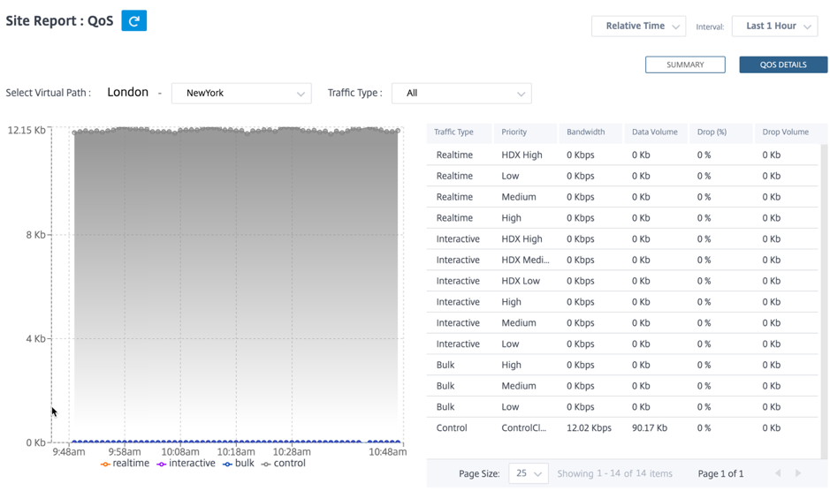The height and width of the screenshot is (491, 830).
Task: Open the NewYork virtual path dropdown
Action: tap(241, 93)
